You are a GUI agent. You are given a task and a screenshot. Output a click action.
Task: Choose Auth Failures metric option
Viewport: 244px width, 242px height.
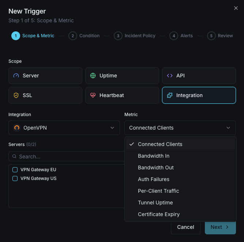(154, 179)
